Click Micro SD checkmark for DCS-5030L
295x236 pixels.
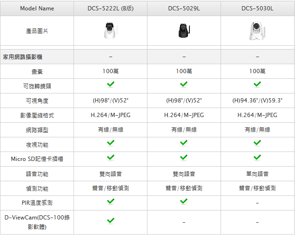(x=257, y=157)
